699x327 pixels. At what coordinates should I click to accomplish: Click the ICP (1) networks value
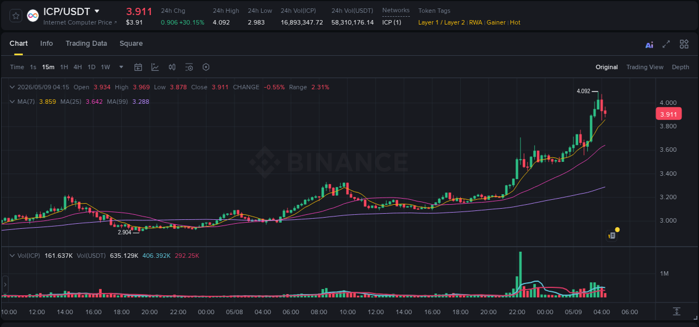tap(392, 22)
